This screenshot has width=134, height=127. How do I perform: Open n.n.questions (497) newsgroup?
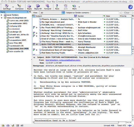[x=16, y=40]
